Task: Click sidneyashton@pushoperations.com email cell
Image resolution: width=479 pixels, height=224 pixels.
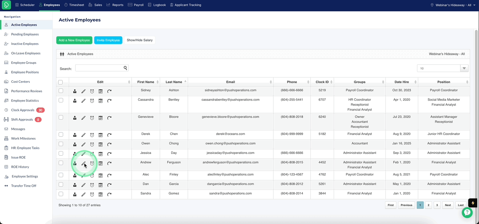Action: (x=231, y=90)
